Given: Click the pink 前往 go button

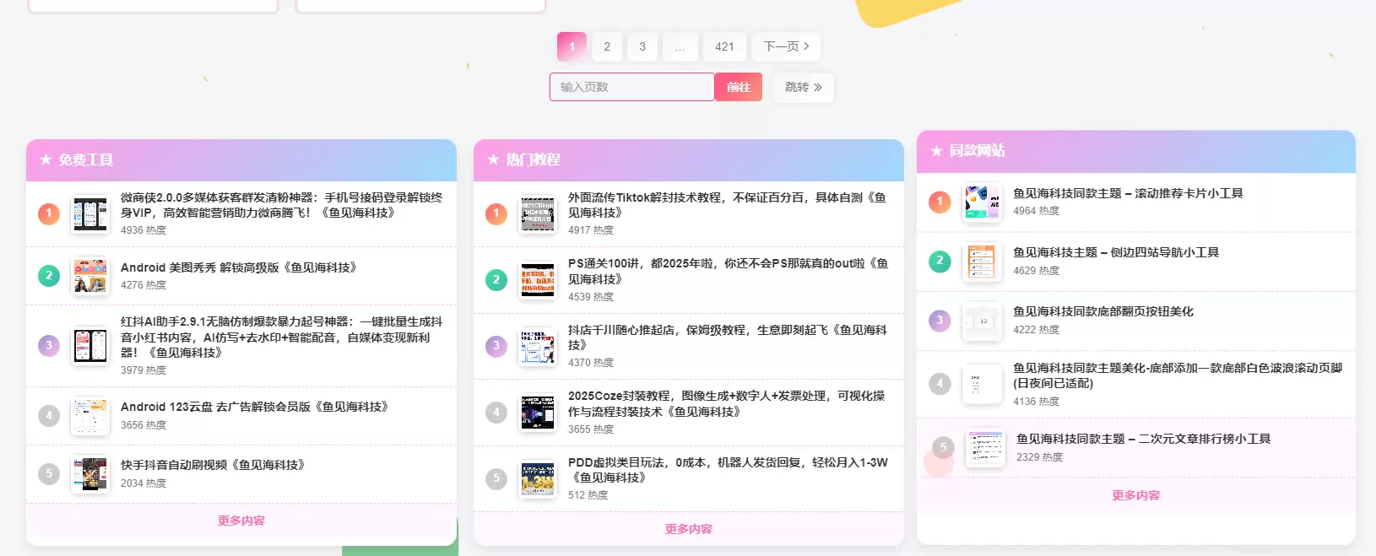Looking at the screenshot, I should [739, 87].
